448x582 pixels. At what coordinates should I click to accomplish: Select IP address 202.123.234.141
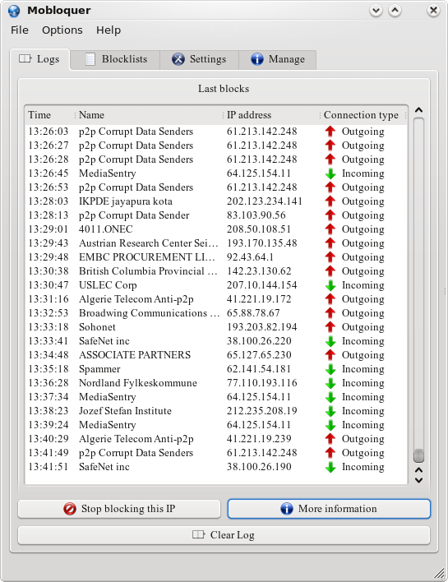(264, 201)
